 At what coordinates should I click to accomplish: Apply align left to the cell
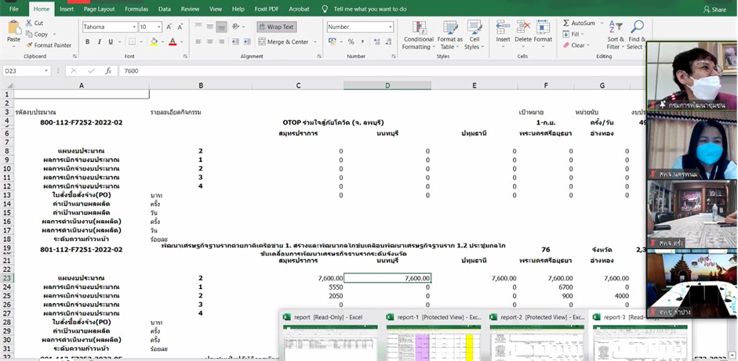tap(198, 42)
